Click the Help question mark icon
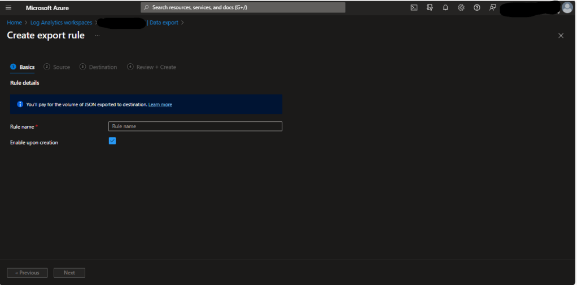Viewport: 577px width, 285px height. [477, 8]
